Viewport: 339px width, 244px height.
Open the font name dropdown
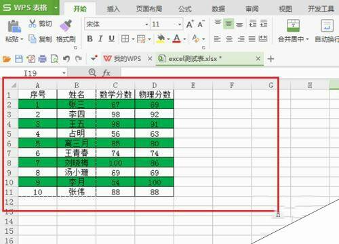pos(146,24)
